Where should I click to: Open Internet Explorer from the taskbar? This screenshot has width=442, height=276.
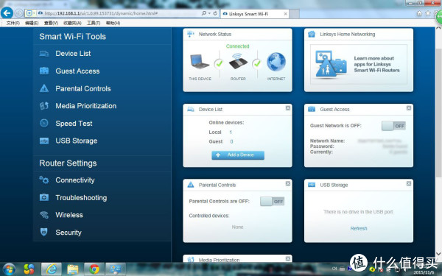(x=52, y=269)
